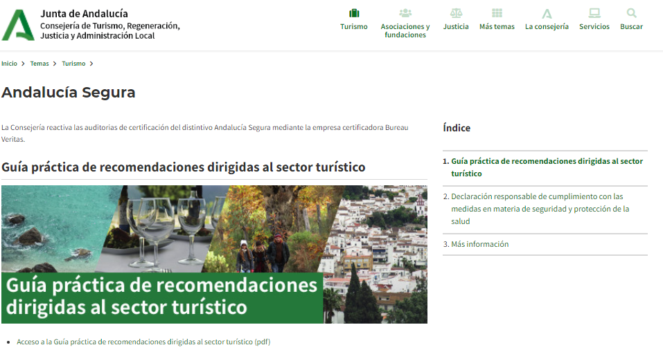Go to Inicio in the breadcrumb
Screen dimensions: 663x363
point(9,64)
